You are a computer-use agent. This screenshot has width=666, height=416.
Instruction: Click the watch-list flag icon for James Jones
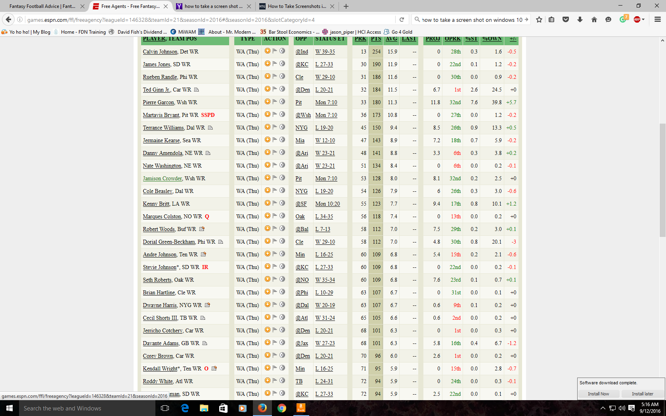(x=275, y=63)
